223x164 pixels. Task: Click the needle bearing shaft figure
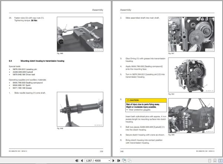[x=80, y=109]
